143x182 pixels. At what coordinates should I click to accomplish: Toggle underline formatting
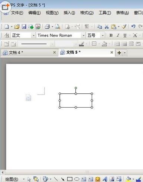125,36
